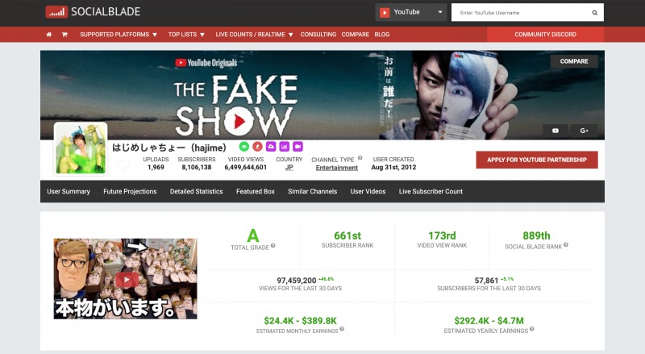This screenshot has height=354, width=645.
Task: Click the purple chart badge icon
Action: click(x=285, y=147)
